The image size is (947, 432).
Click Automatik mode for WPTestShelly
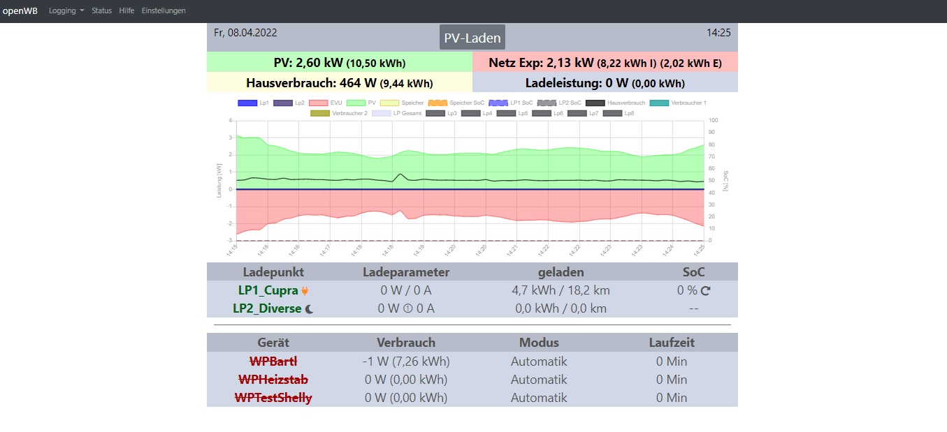coord(539,398)
